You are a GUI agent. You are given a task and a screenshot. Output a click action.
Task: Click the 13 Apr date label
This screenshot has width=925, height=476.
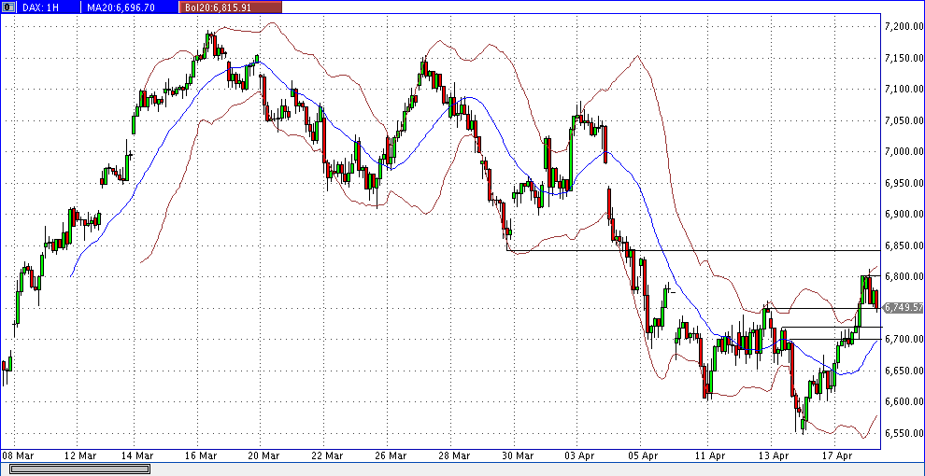(774, 455)
